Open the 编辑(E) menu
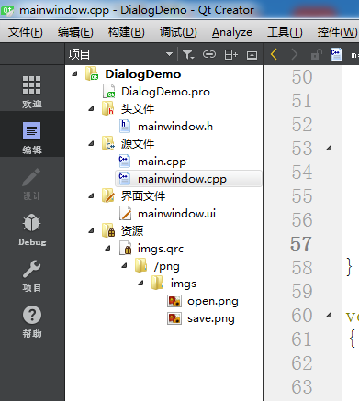This screenshot has height=401, width=359. [75, 32]
